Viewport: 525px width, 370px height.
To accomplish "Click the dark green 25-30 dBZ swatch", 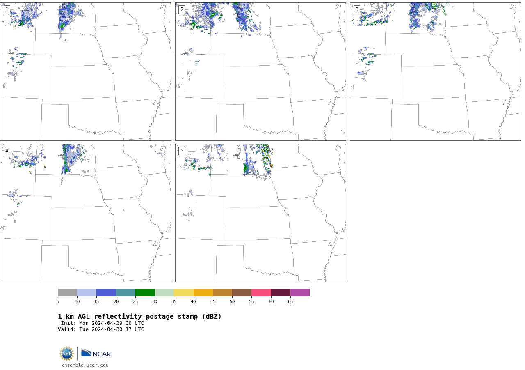I will (x=145, y=293).
